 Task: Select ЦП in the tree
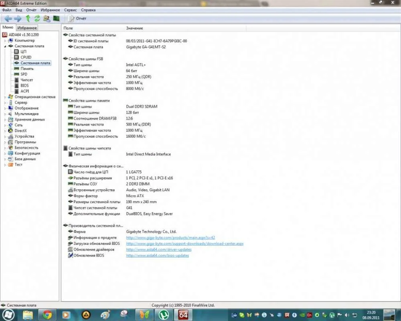pos(23,52)
